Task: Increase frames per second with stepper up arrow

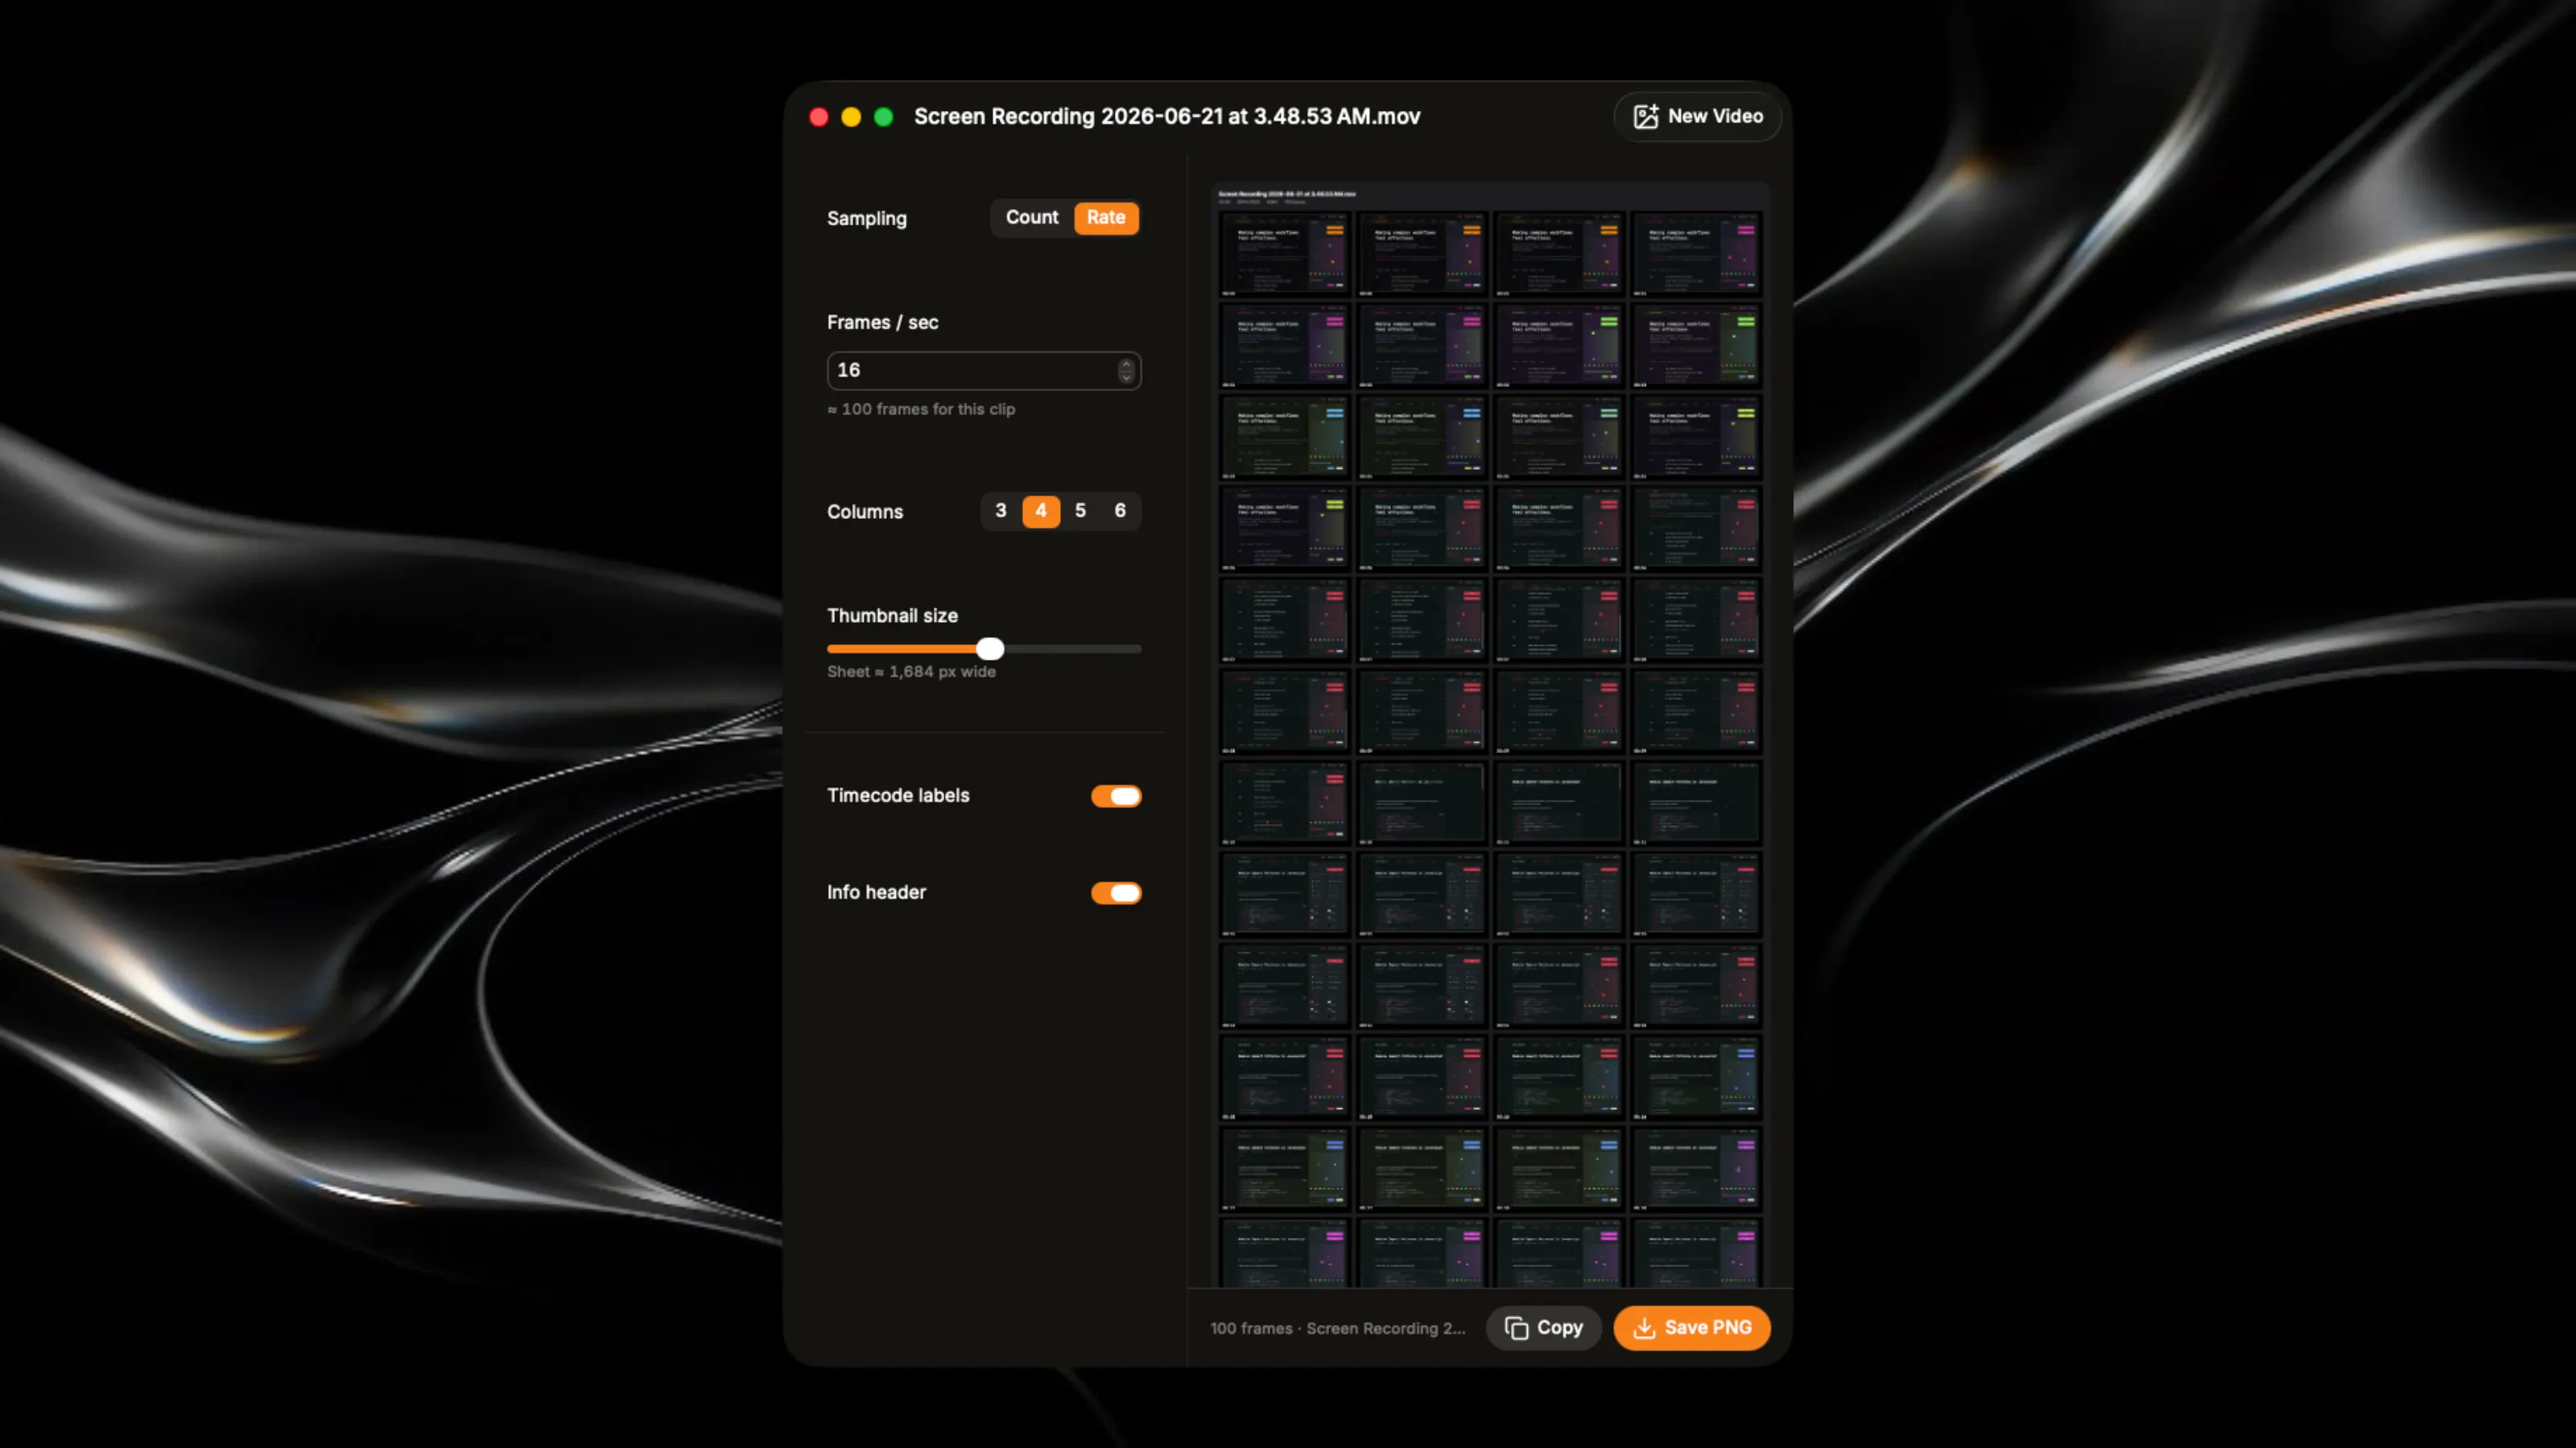Action: [1126, 364]
